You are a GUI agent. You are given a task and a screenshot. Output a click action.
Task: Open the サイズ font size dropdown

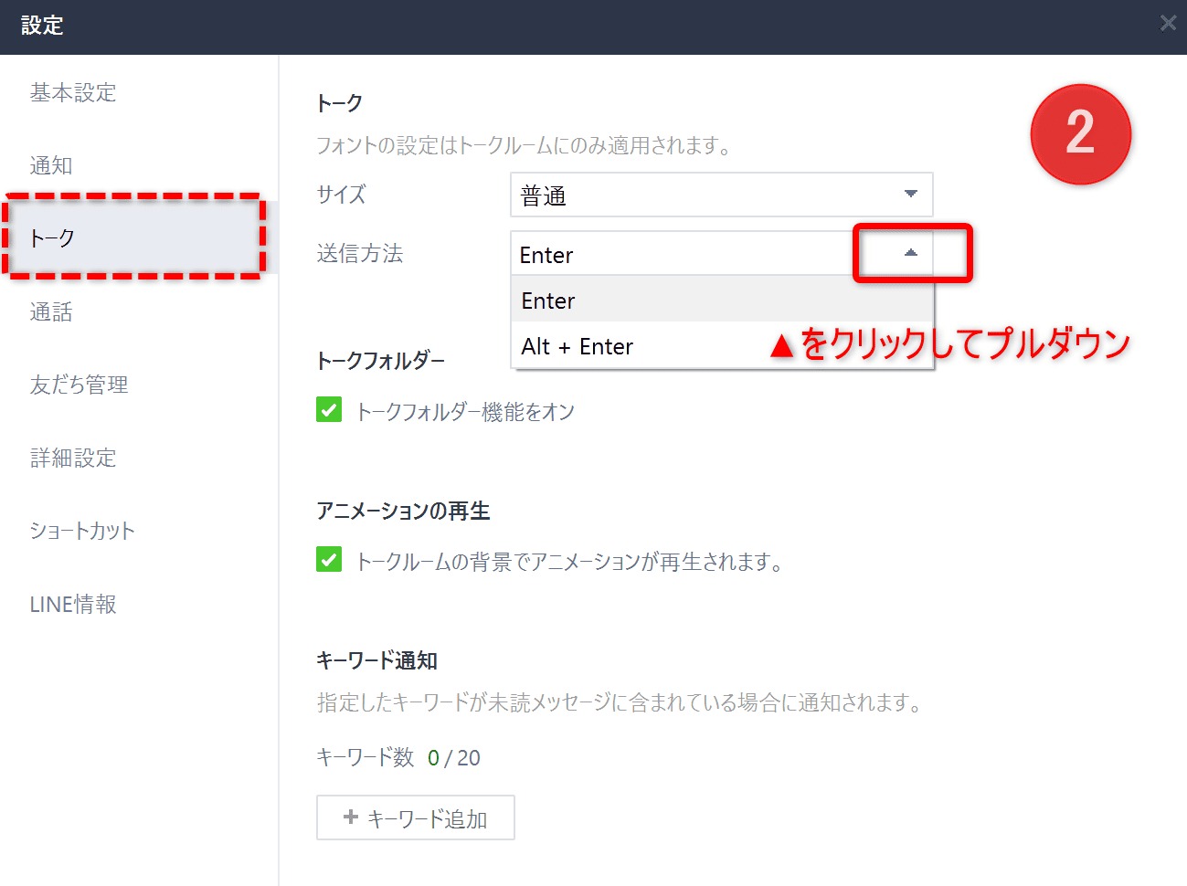(721, 195)
